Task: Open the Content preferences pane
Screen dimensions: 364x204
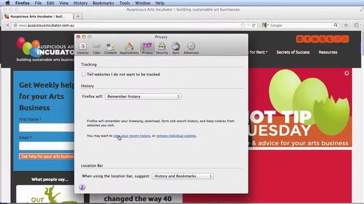Action: coord(110,48)
